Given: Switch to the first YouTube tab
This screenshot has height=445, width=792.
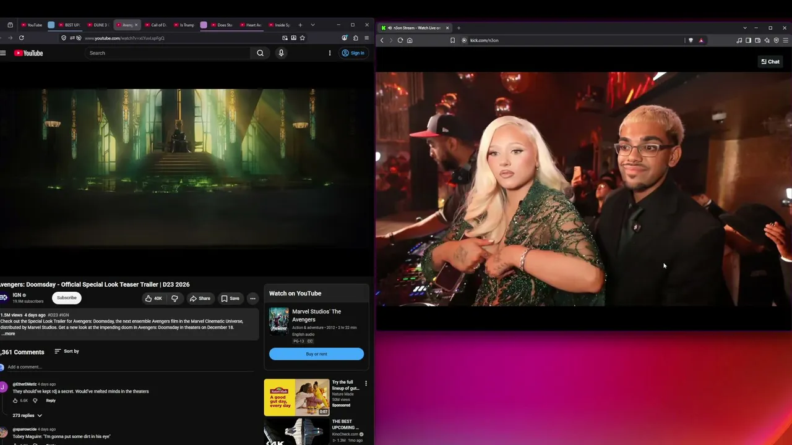Looking at the screenshot, I should pyautogui.click(x=32, y=25).
